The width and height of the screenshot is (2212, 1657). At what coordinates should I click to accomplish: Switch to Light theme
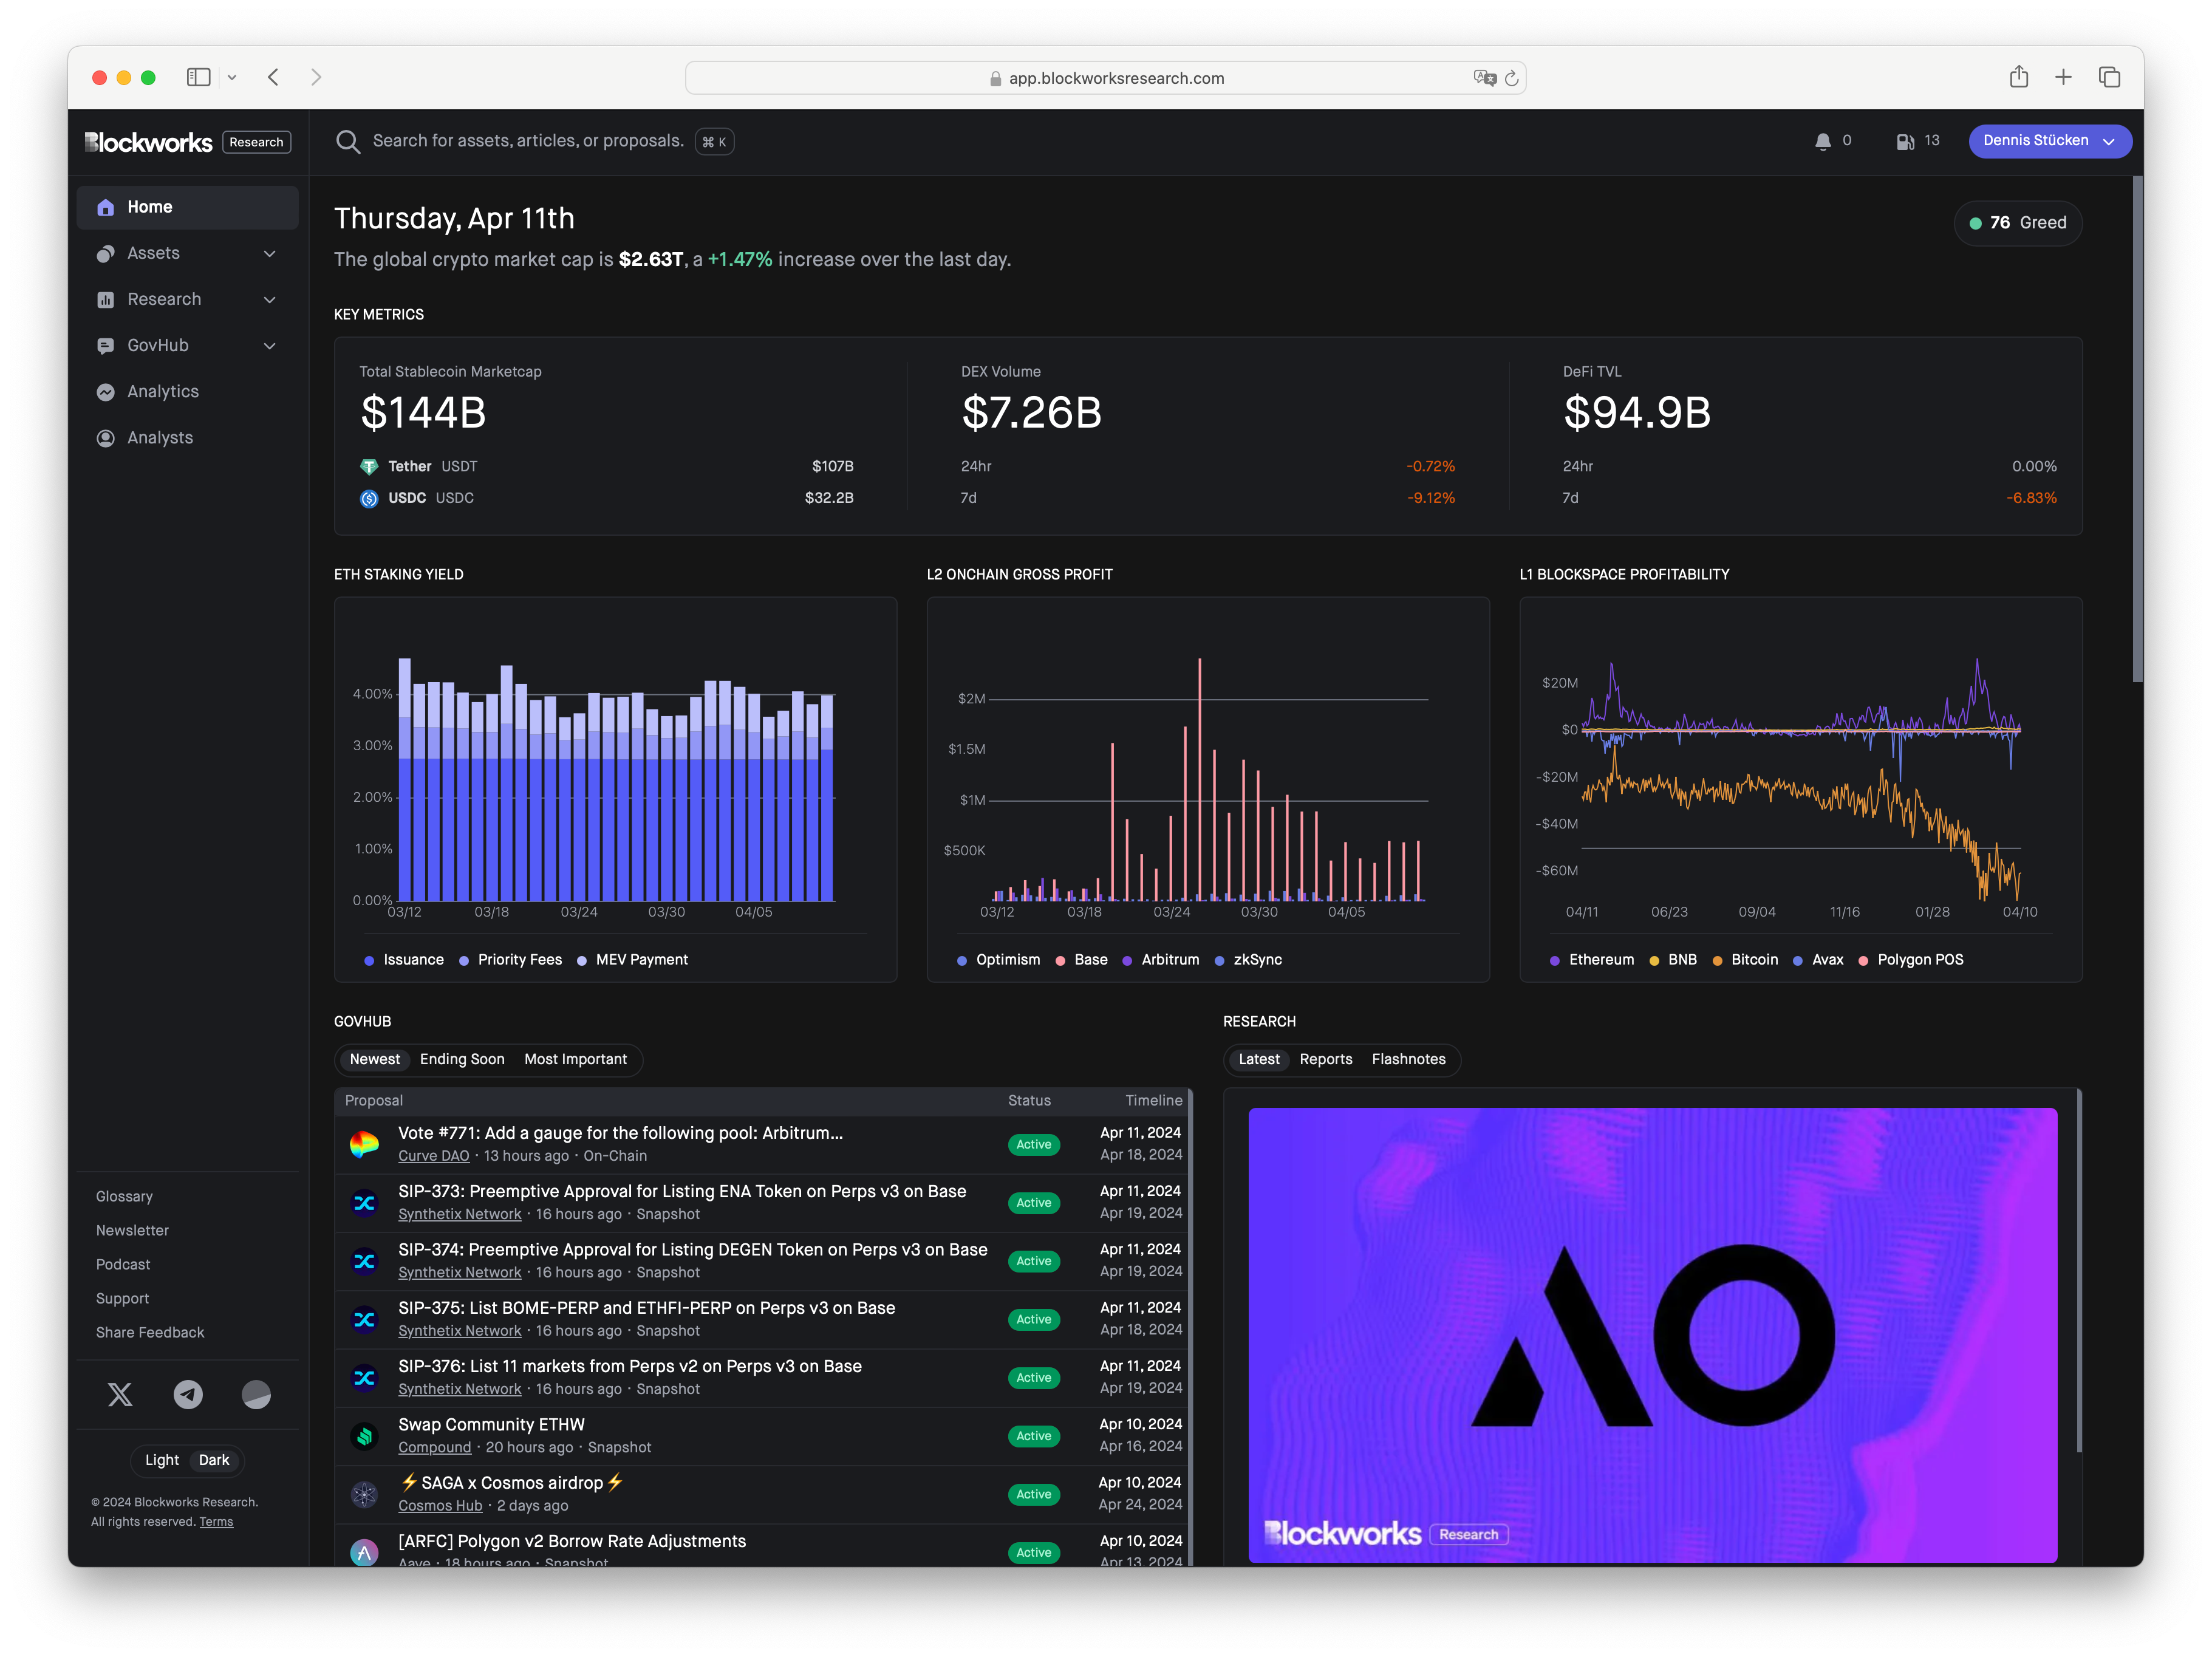click(x=162, y=1461)
